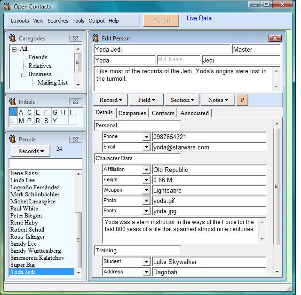Close the Edit Person panel
The width and height of the screenshot is (301, 295).
275,39
